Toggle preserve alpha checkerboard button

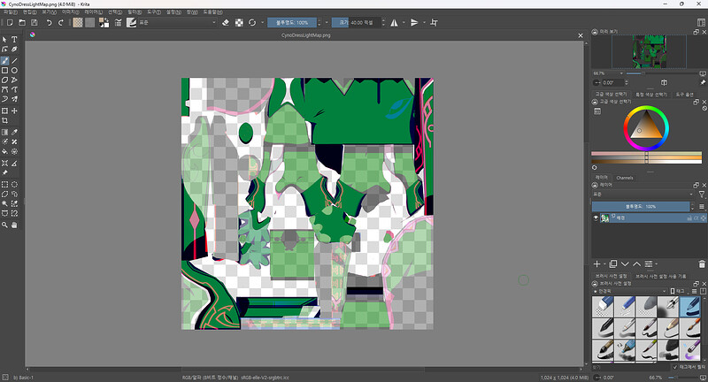(x=239, y=23)
